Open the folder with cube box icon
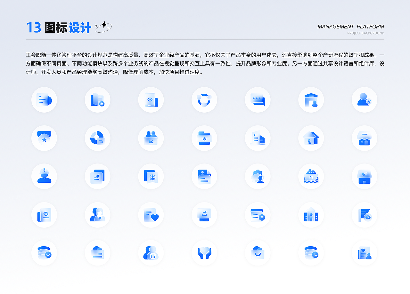Screen dimensions: 410x294 click(x=204, y=138)
